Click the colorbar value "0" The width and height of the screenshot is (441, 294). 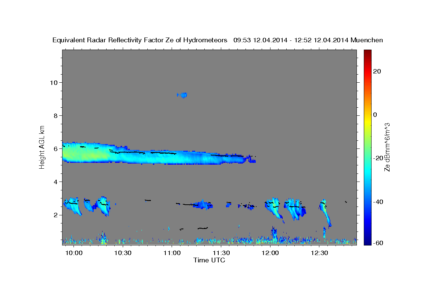coord(375,115)
